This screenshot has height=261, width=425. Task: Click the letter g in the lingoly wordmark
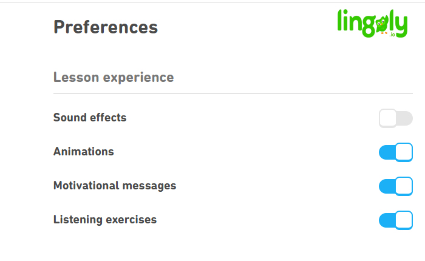pos(369,27)
